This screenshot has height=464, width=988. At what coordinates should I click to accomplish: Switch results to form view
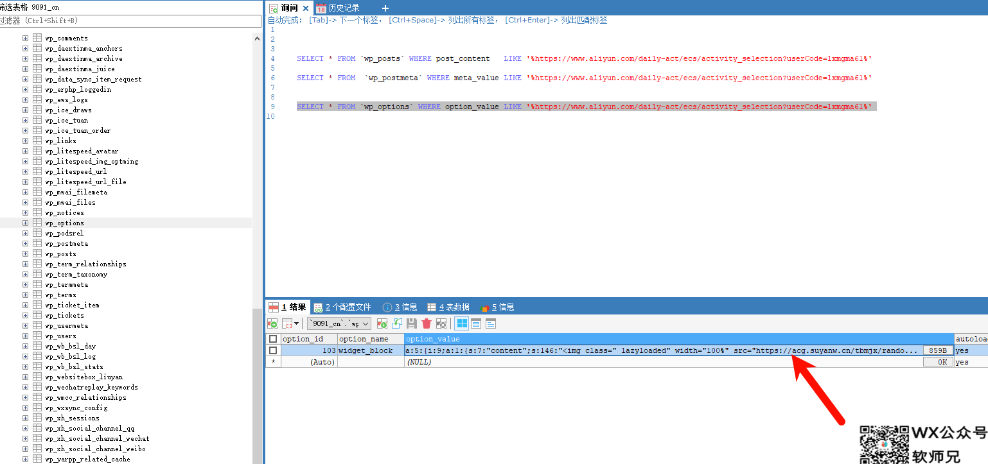476,323
